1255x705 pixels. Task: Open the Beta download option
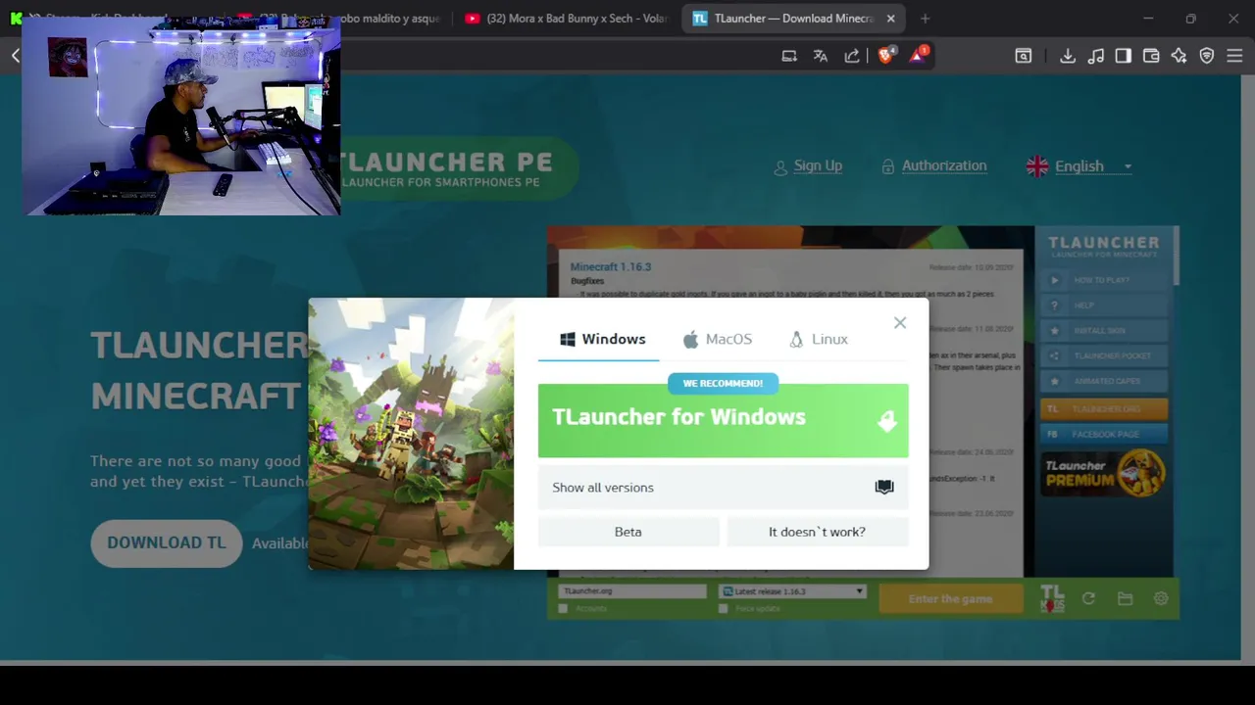(x=627, y=532)
